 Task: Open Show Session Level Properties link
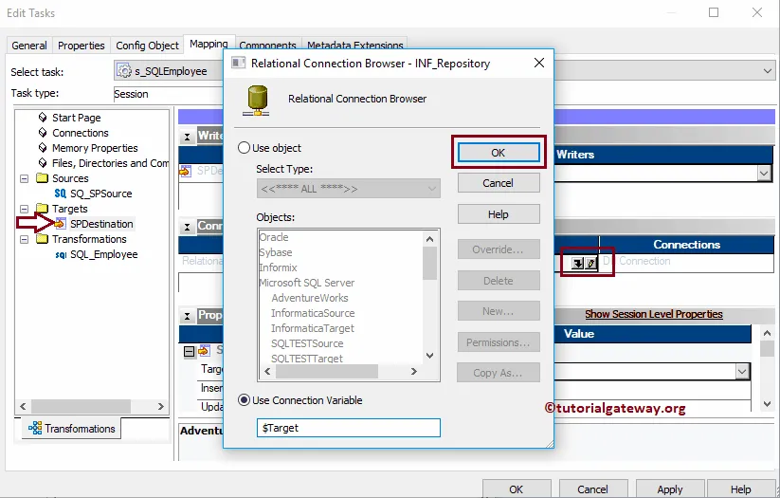[654, 314]
